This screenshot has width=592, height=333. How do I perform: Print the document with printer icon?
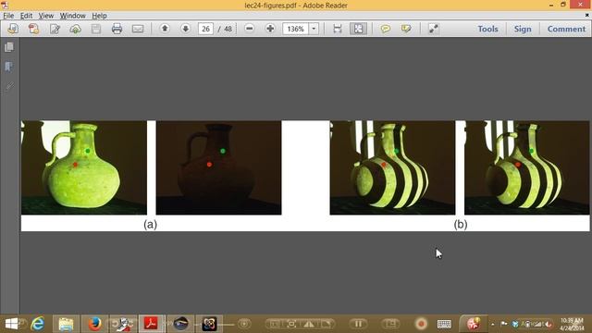117,29
